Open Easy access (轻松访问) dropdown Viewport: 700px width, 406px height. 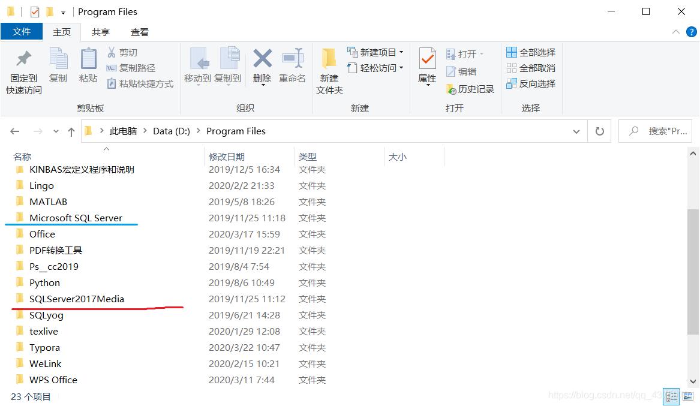pos(375,68)
